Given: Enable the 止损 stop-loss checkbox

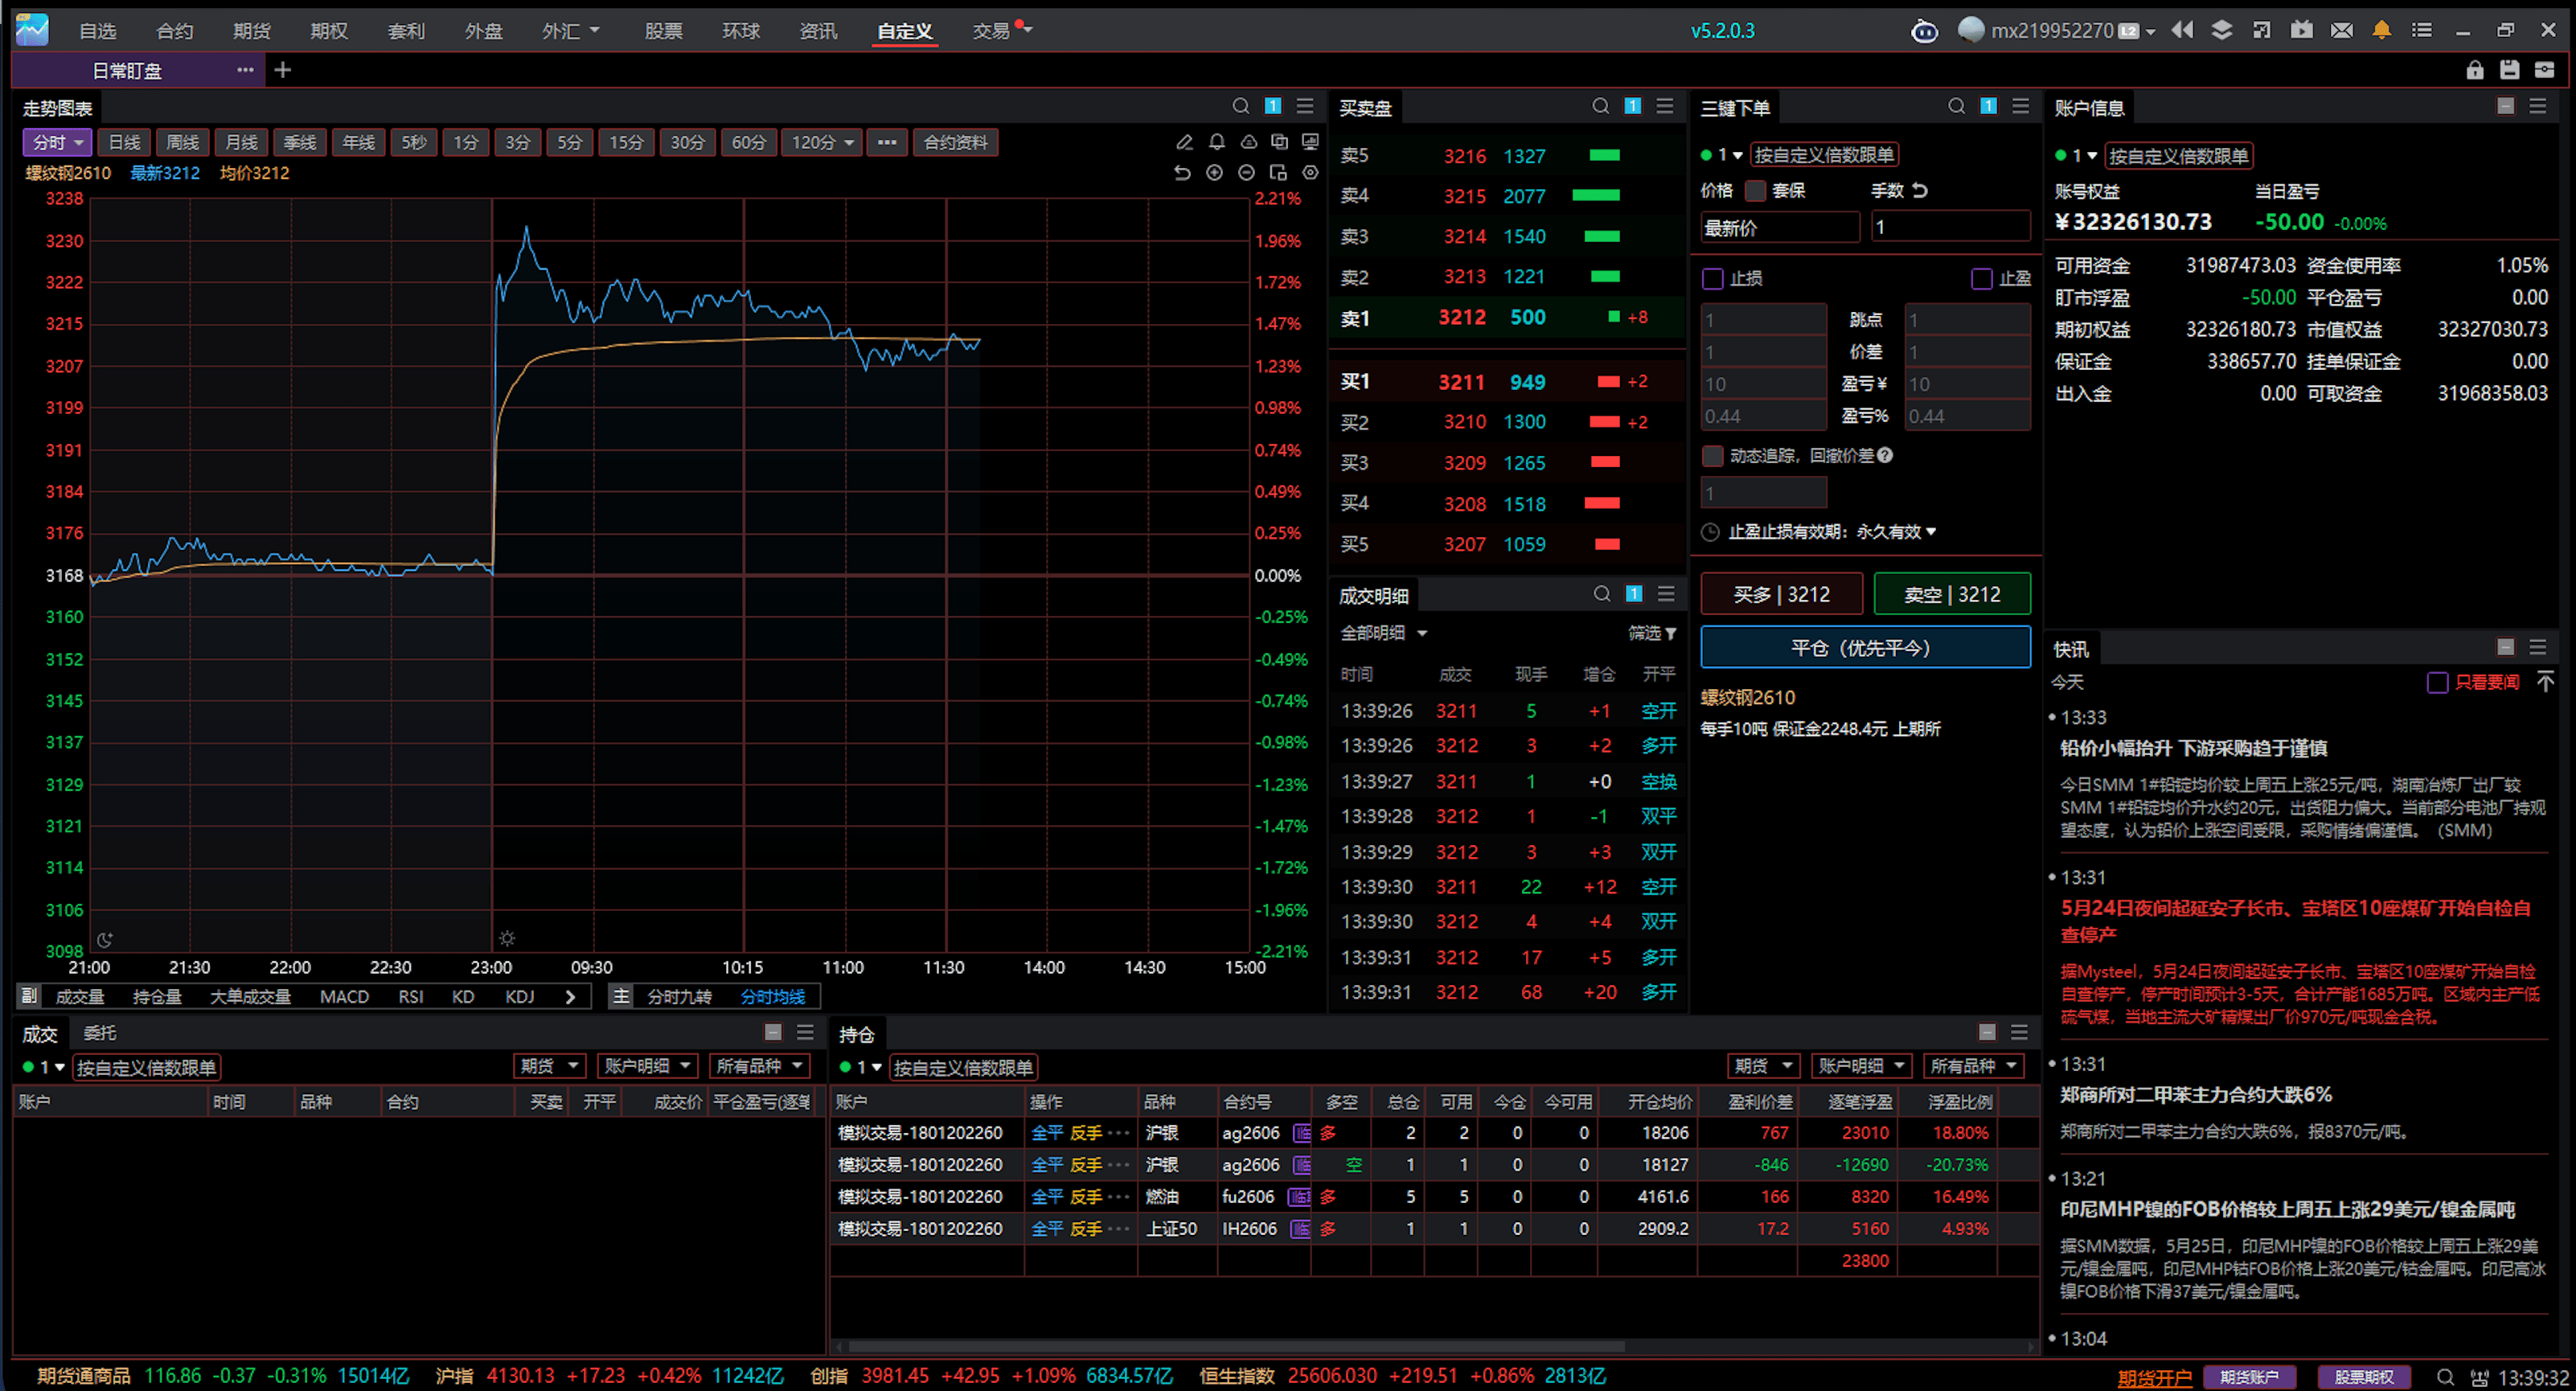Looking at the screenshot, I should (x=1712, y=278).
